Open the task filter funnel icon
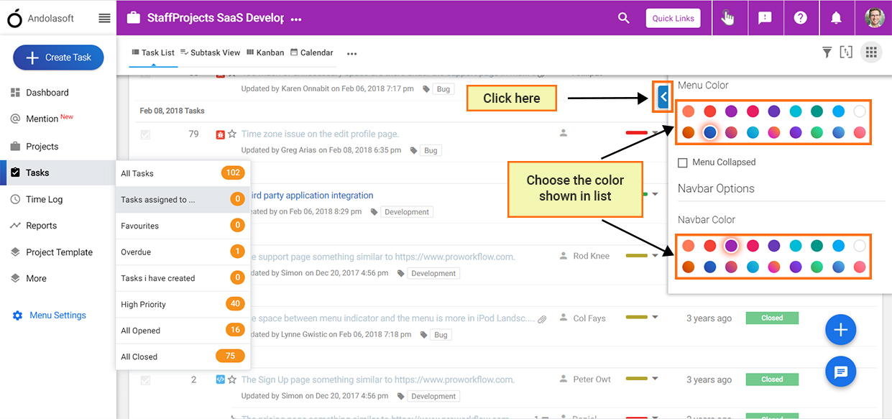Screen dimensions: 892x419 (827, 52)
